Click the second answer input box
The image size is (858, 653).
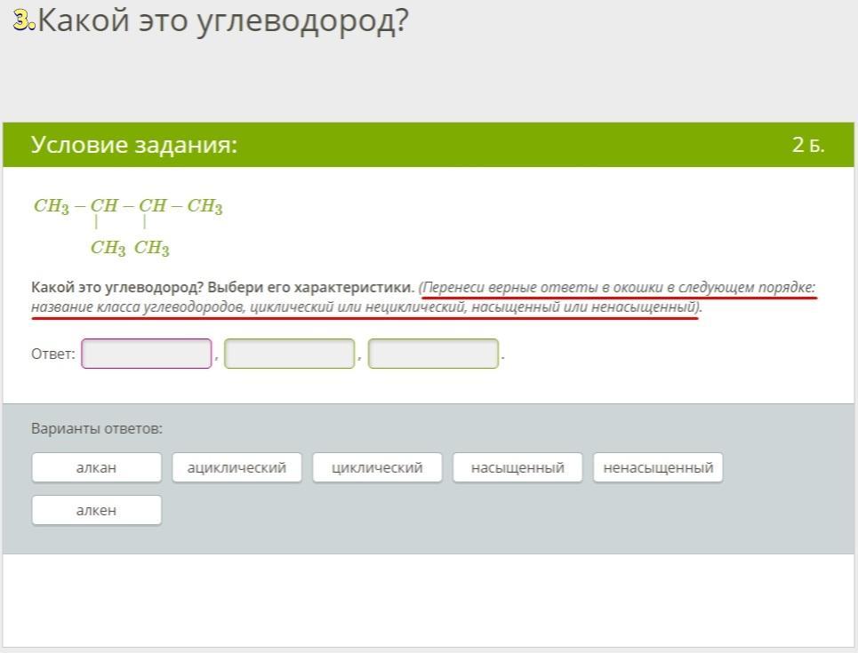click(290, 354)
